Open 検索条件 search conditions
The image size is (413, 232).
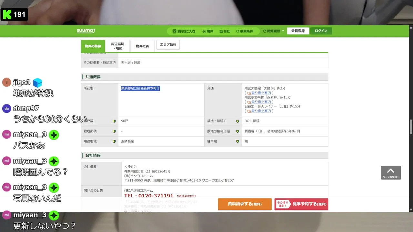(x=245, y=31)
